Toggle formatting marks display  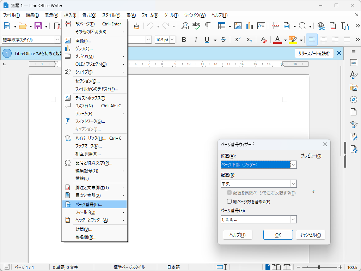208,26
